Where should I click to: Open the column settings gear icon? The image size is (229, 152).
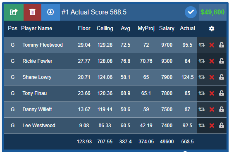(212, 28)
